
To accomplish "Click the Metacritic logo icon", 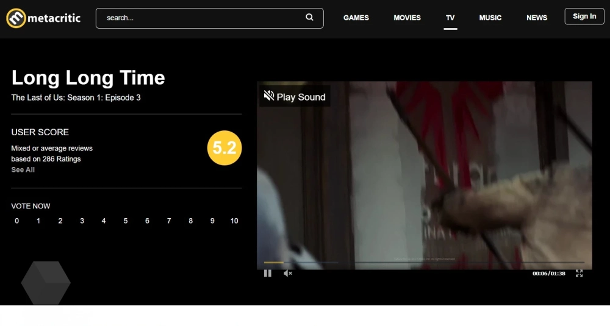I will click(x=16, y=18).
